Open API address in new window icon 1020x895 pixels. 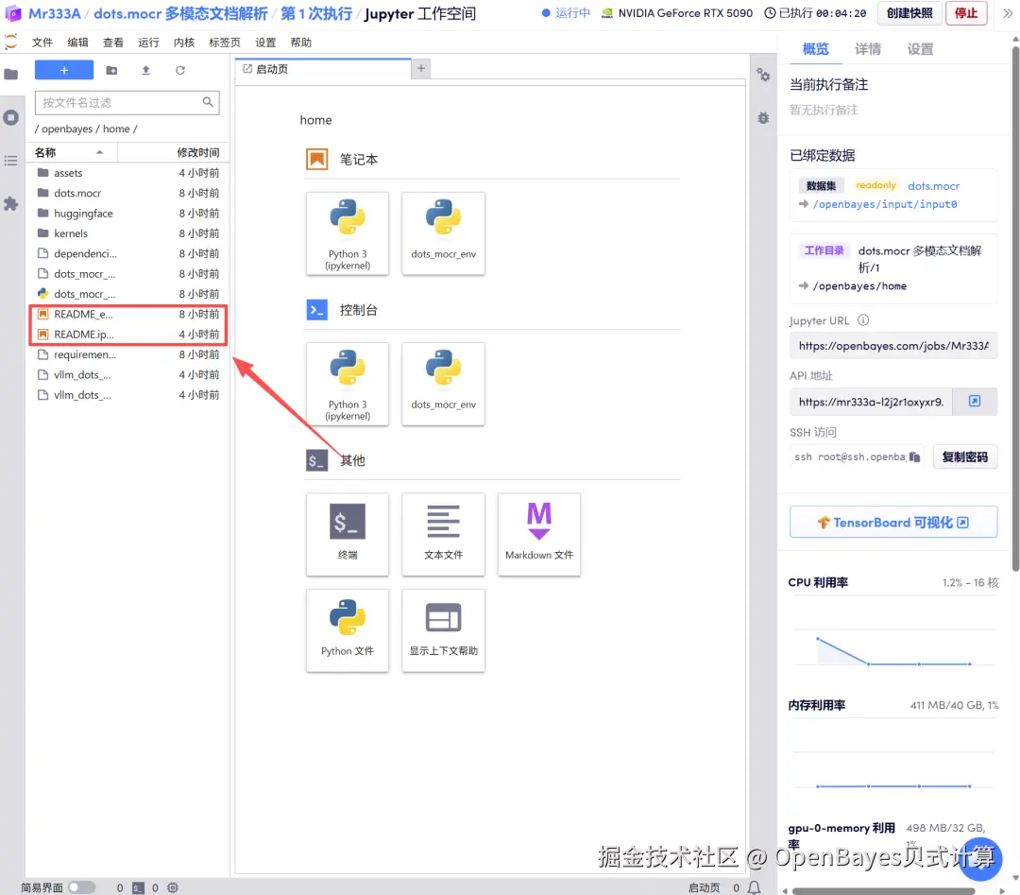[x=975, y=401]
